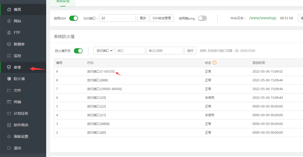Open the 数据库 menu label

point(19,44)
